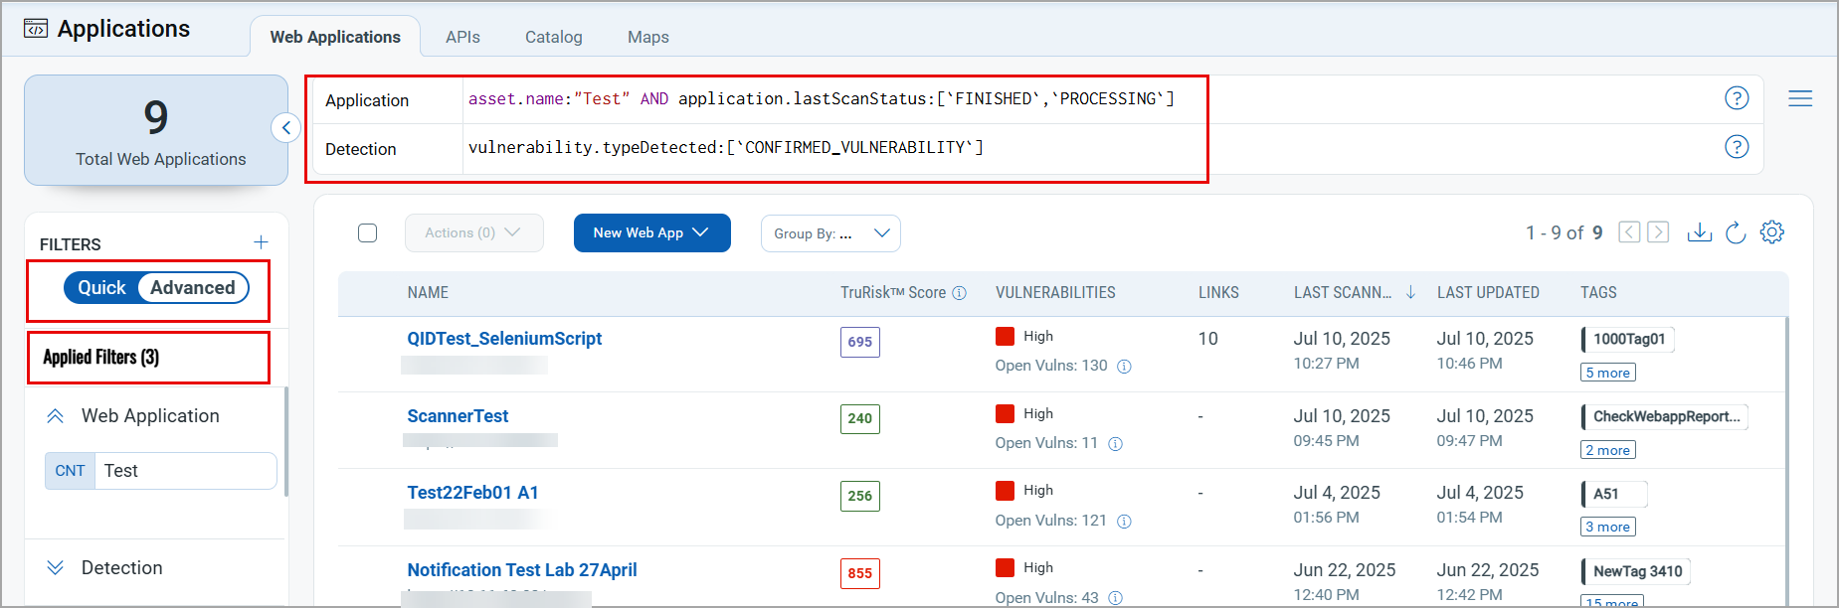Switch filters to Advanced mode

tap(193, 288)
